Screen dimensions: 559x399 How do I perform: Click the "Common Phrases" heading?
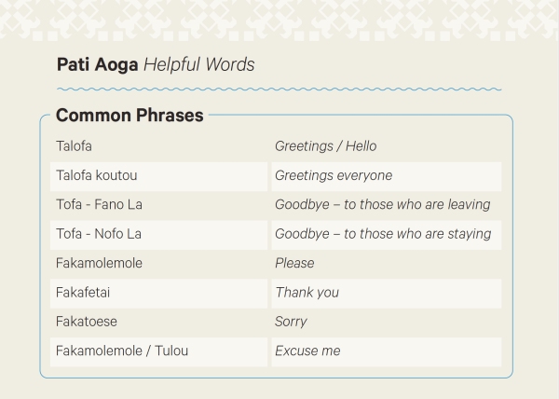130,116
